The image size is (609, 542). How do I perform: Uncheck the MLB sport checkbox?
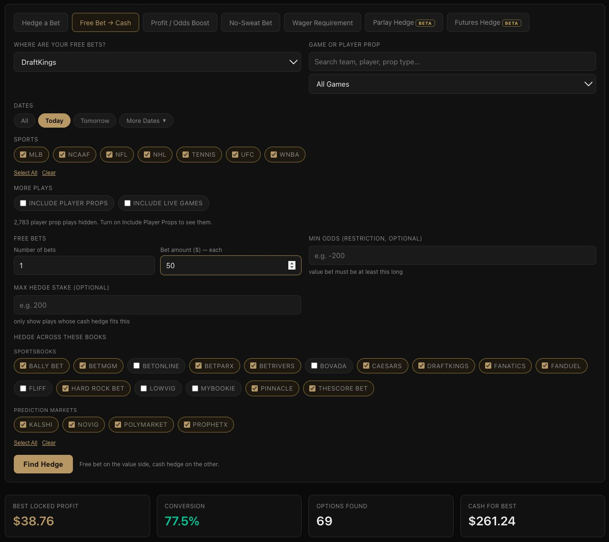point(23,154)
